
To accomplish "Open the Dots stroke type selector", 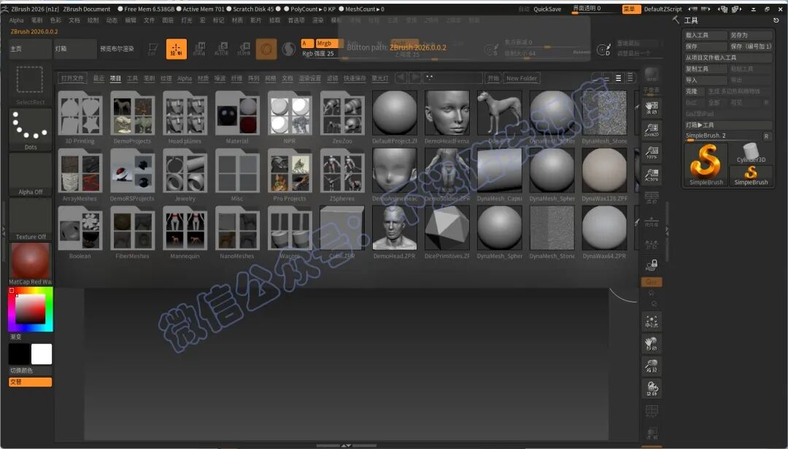I will [30, 130].
